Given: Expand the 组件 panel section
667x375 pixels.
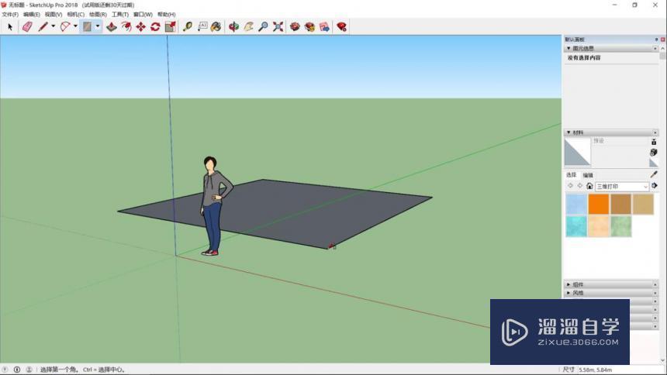Looking at the screenshot, I should tap(569, 284).
